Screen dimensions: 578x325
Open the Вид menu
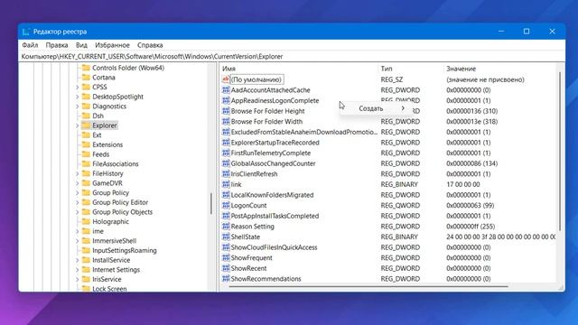(x=81, y=45)
